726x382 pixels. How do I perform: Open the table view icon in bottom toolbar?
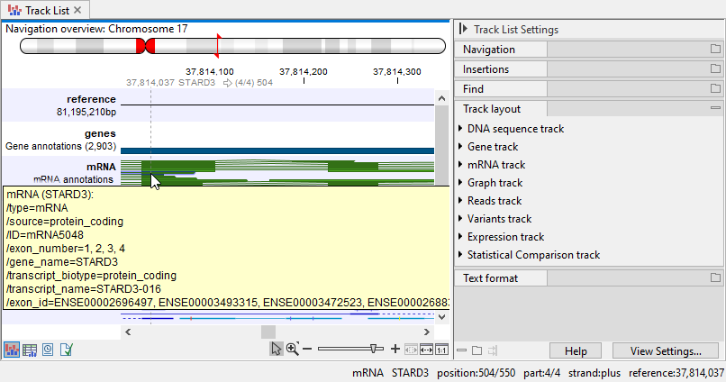30,350
